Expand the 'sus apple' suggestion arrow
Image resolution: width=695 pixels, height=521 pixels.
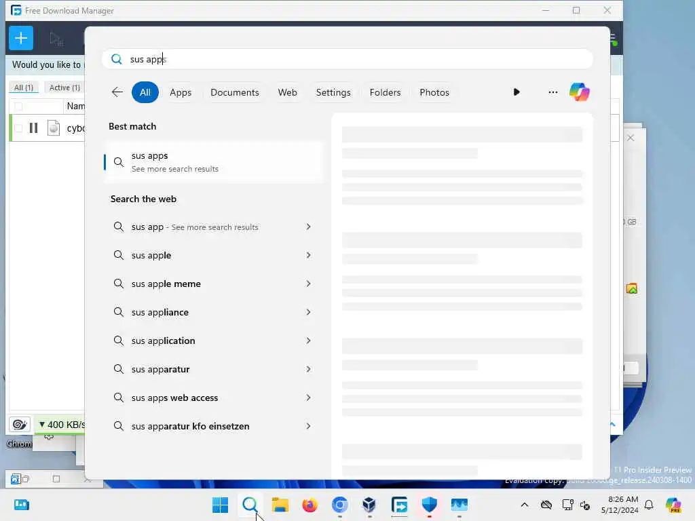click(308, 255)
